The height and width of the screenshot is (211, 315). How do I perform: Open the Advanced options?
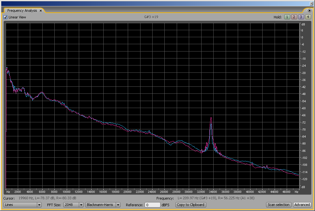pyautogui.click(x=302, y=205)
